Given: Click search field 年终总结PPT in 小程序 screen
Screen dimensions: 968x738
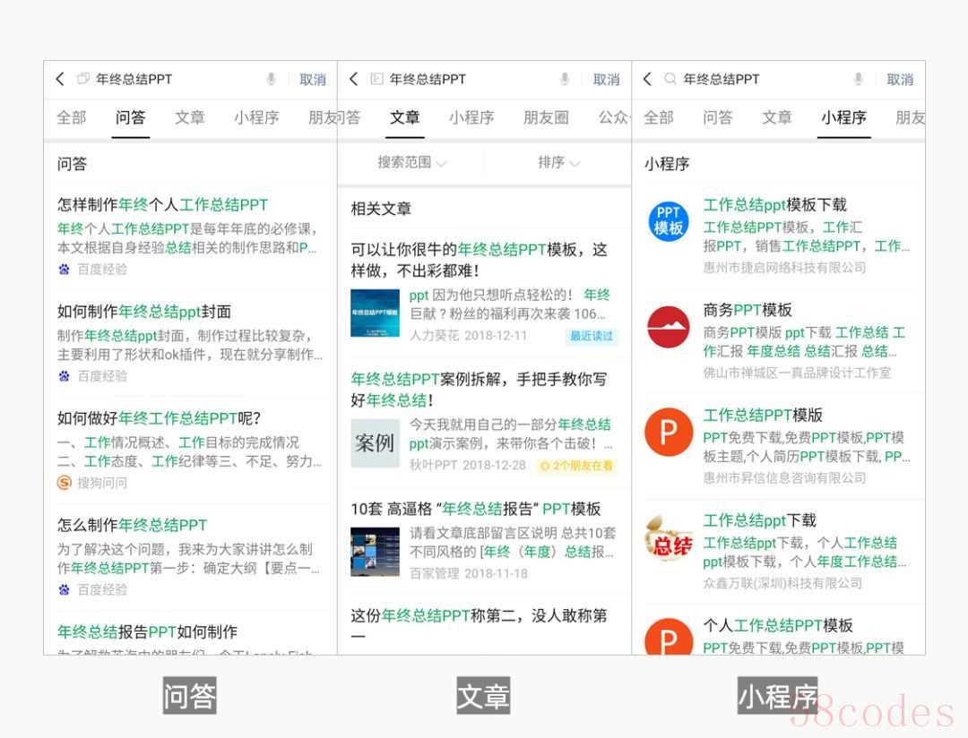Looking at the screenshot, I should click(722, 79).
